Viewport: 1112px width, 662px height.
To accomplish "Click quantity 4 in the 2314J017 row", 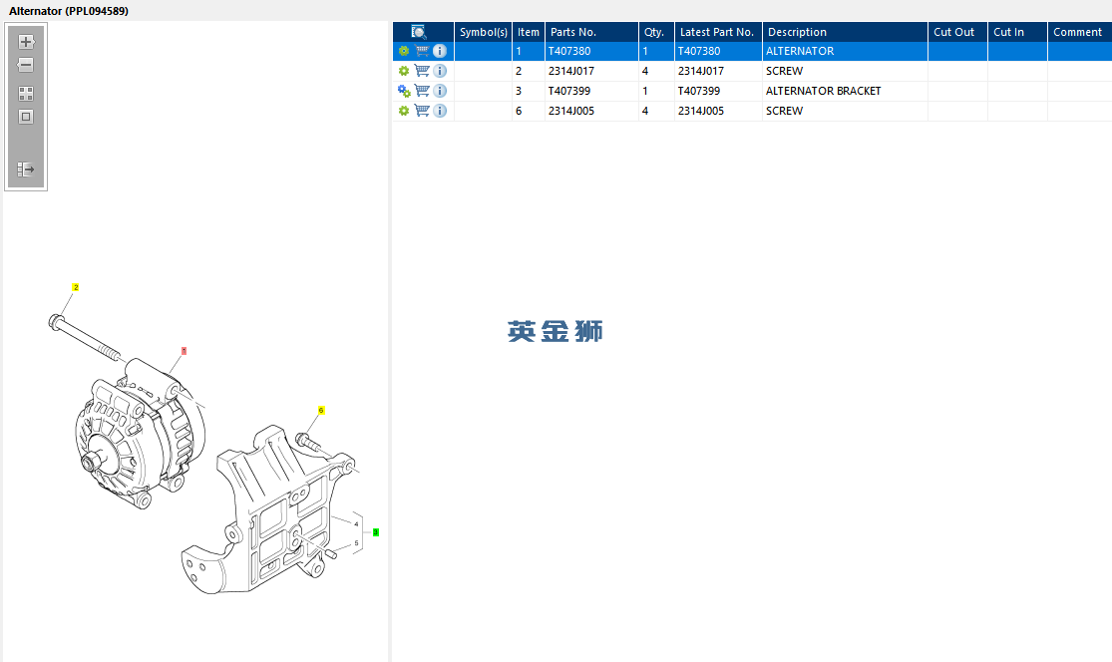I will tap(645, 71).
